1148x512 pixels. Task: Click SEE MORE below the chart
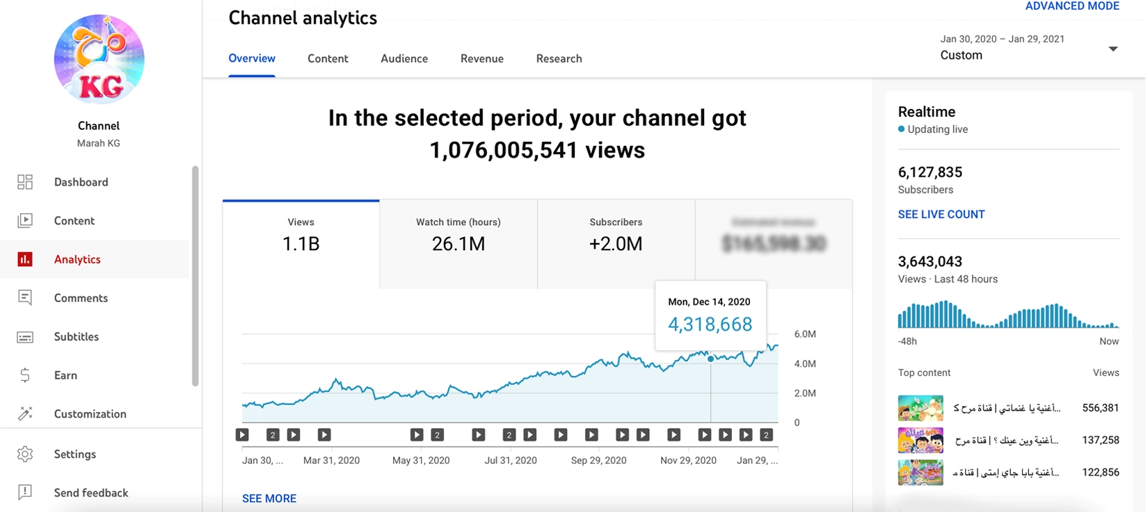[269, 498]
